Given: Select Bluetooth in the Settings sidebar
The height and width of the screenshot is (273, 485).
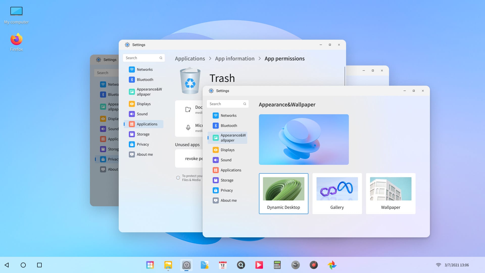Looking at the screenshot, I should coord(229,126).
